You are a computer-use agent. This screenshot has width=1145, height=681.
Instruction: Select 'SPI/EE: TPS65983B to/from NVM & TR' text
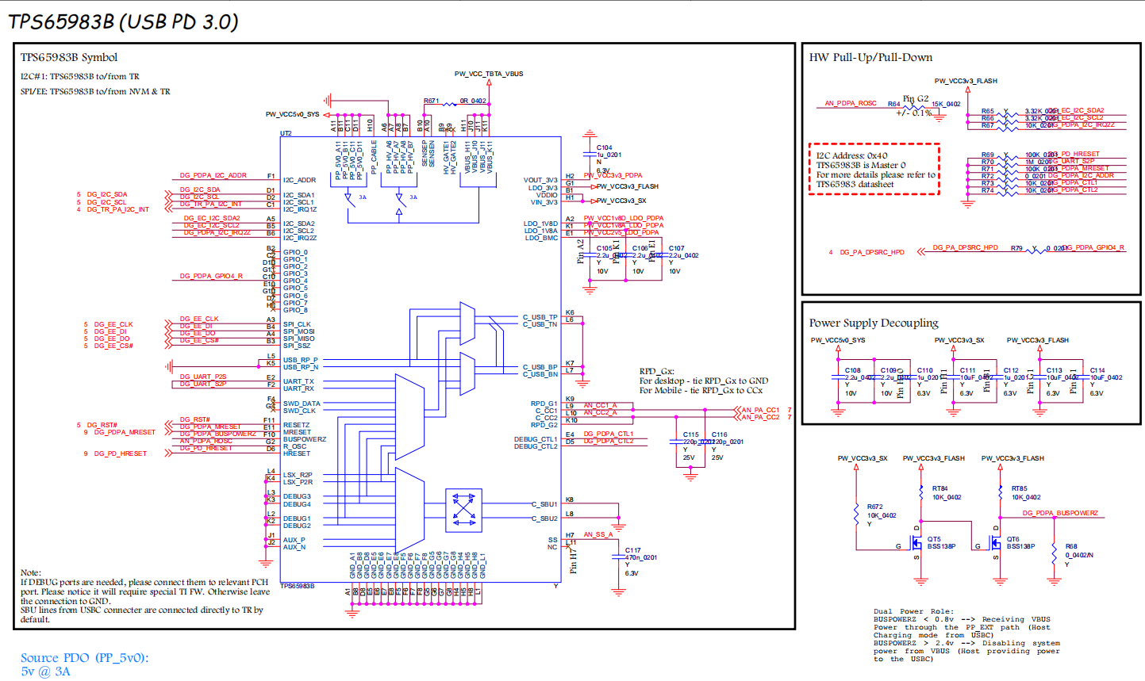coord(95,92)
